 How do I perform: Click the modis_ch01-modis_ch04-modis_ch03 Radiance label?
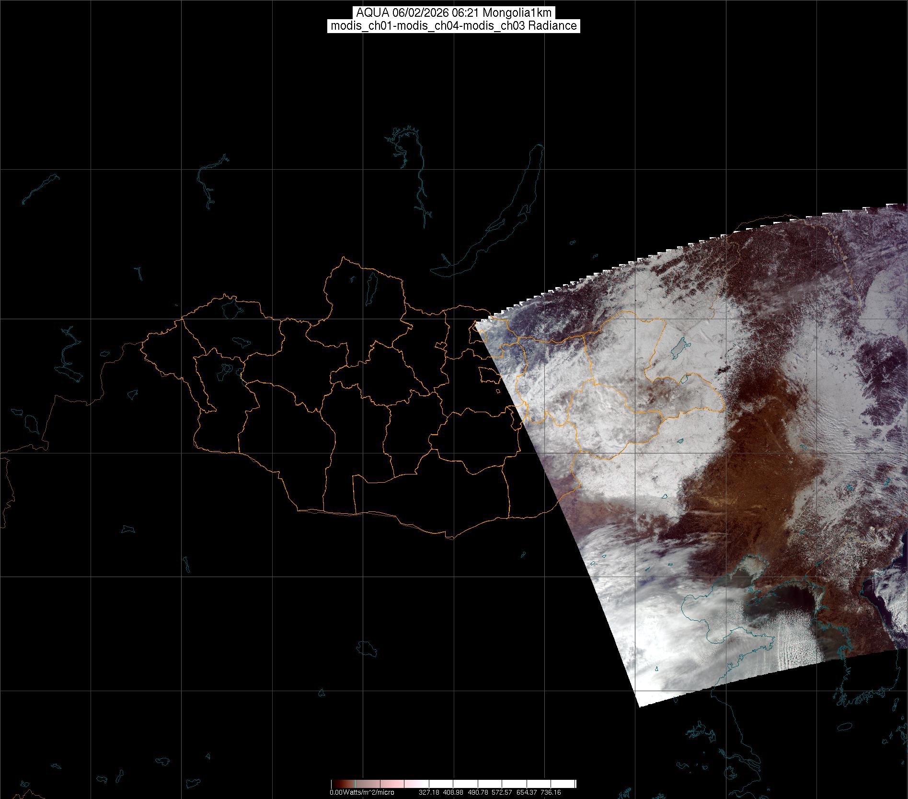[x=454, y=26]
